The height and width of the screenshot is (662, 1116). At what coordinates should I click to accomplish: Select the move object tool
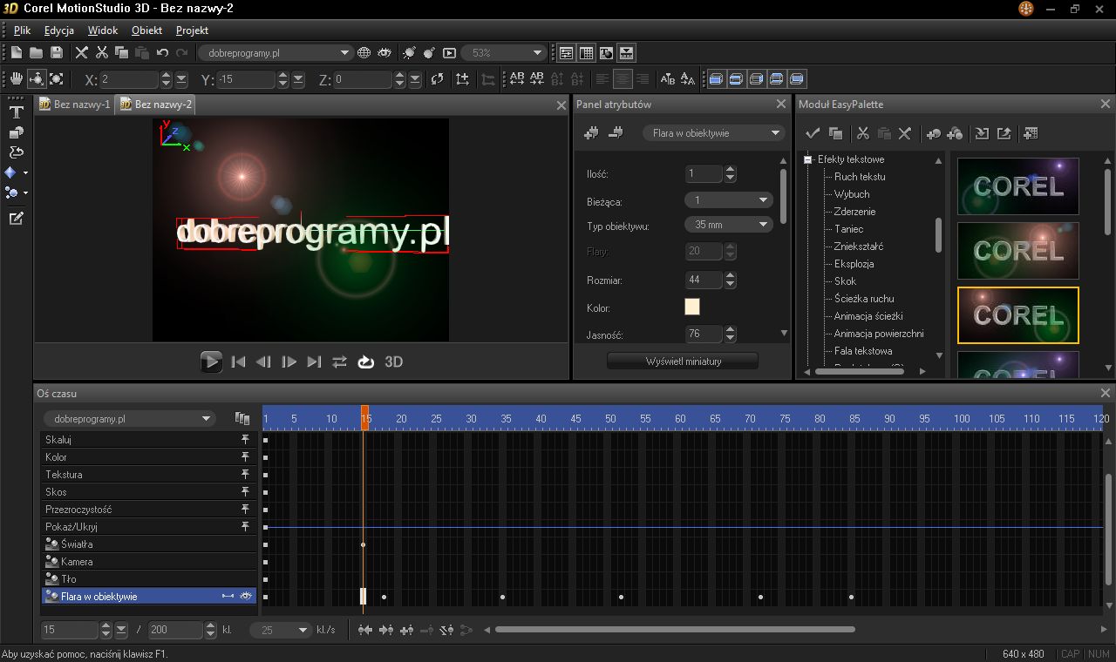point(37,79)
